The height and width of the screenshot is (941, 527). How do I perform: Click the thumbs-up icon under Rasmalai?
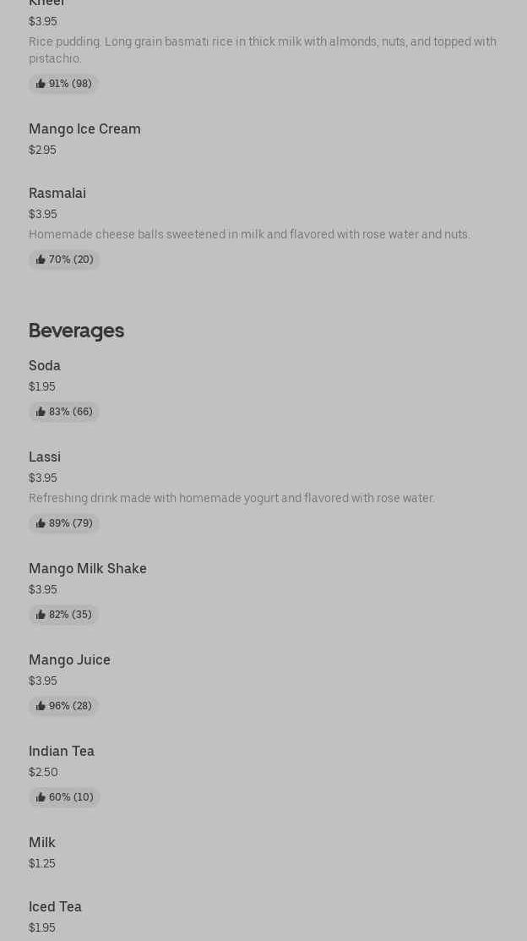pos(41,260)
